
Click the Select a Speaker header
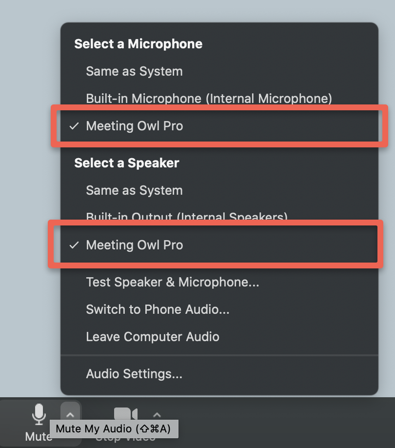coord(126,163)
